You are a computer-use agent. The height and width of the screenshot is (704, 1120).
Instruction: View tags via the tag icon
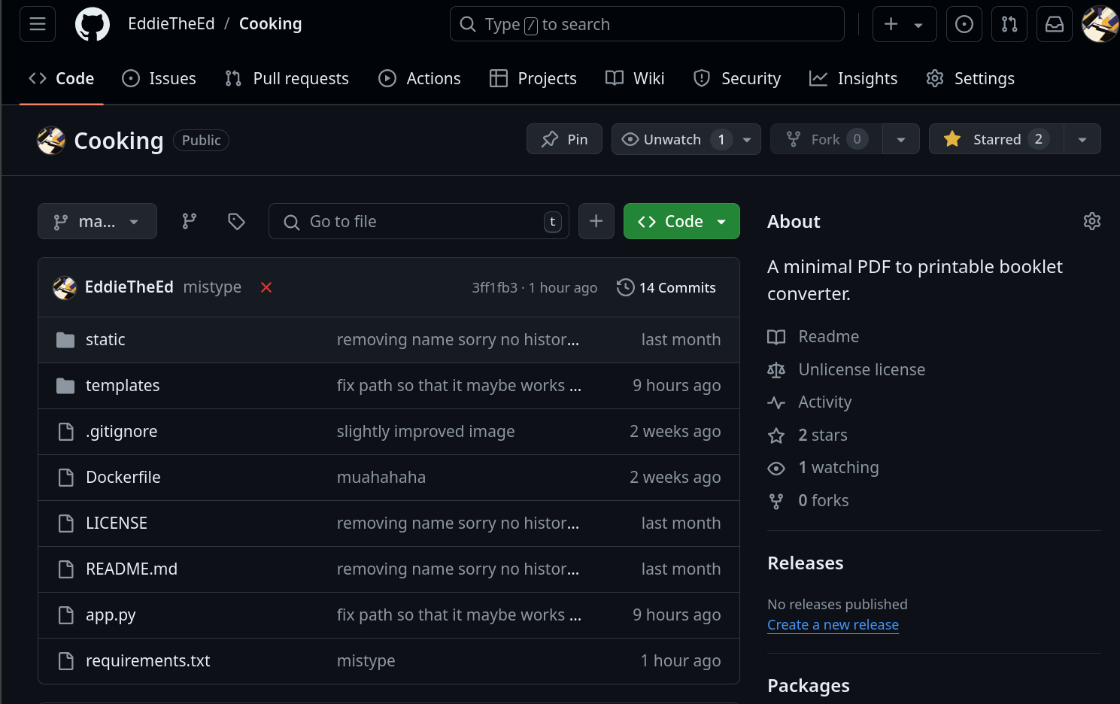(x=236, y=221)
